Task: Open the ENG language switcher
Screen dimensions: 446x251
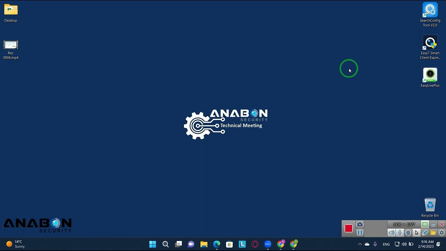Action: click(386, 244)
